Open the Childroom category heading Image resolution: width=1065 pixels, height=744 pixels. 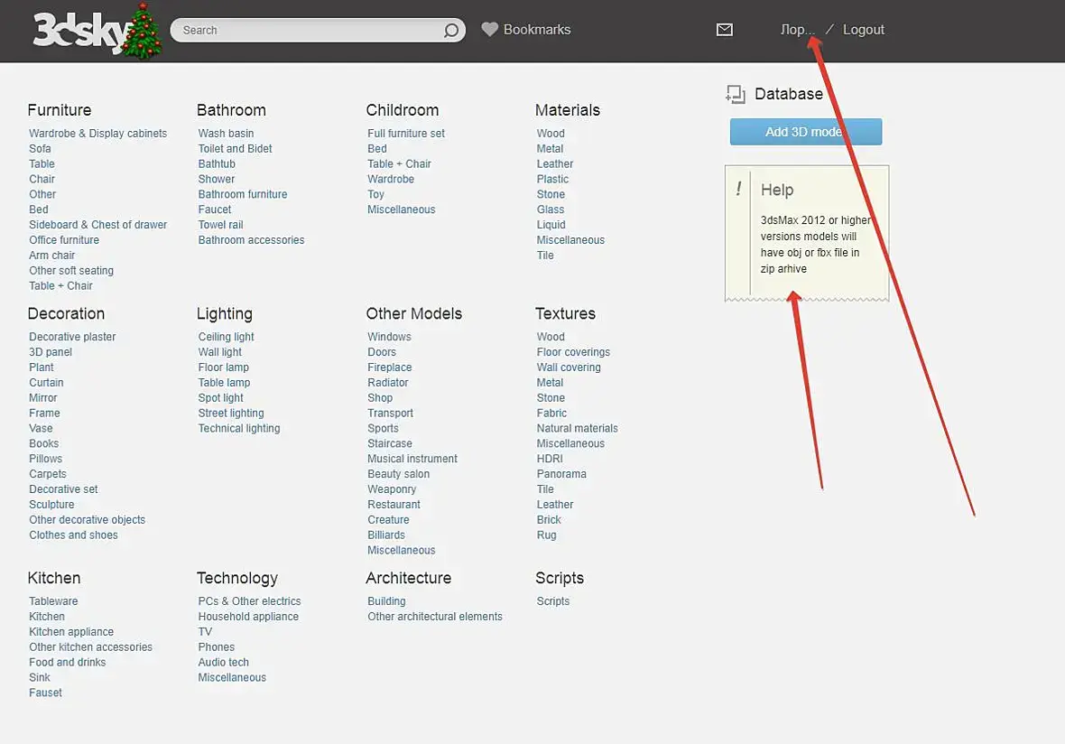[403, 110]
